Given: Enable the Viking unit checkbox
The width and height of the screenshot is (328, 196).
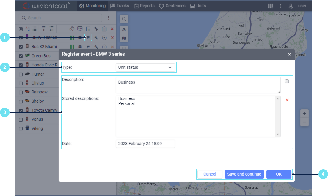Looking at the screenshot, I should click(x=21, y=129).
